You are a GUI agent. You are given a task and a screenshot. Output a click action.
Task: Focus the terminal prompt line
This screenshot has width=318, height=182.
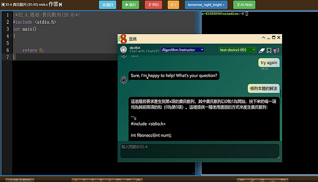click(225, 14)
